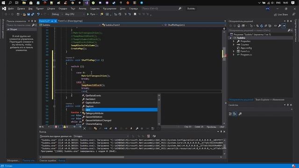Click the Collapse All icon in Solution Explorer
This screenshot has width=299, height=168.
click(266, 26)
